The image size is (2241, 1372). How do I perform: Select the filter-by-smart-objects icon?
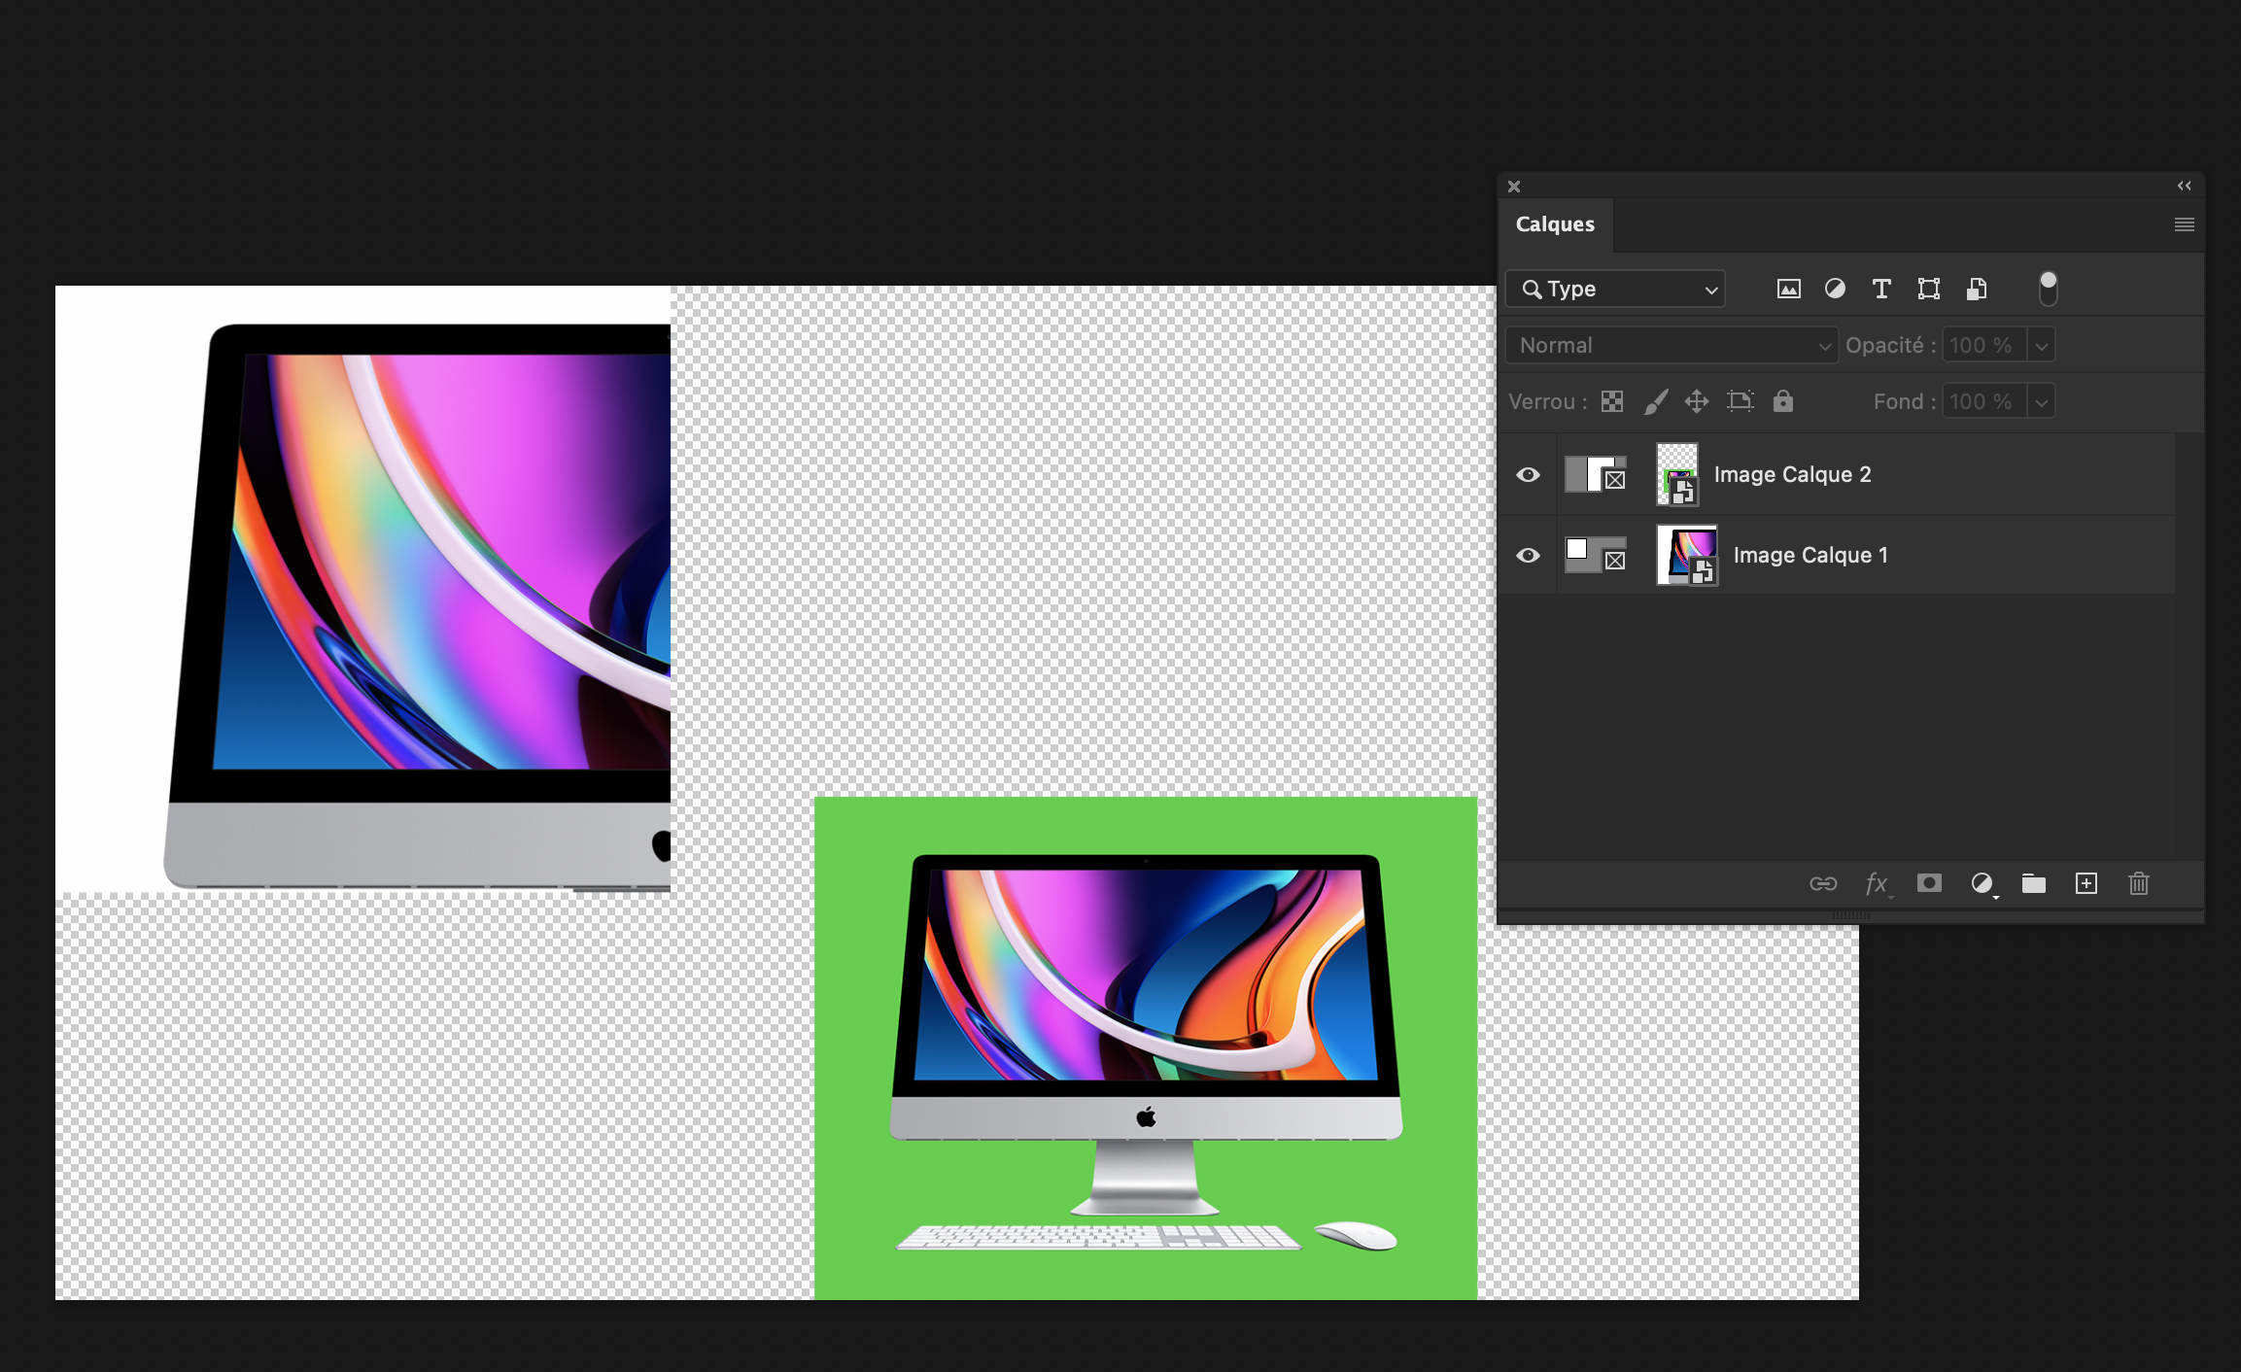[x=1976, y=289]
